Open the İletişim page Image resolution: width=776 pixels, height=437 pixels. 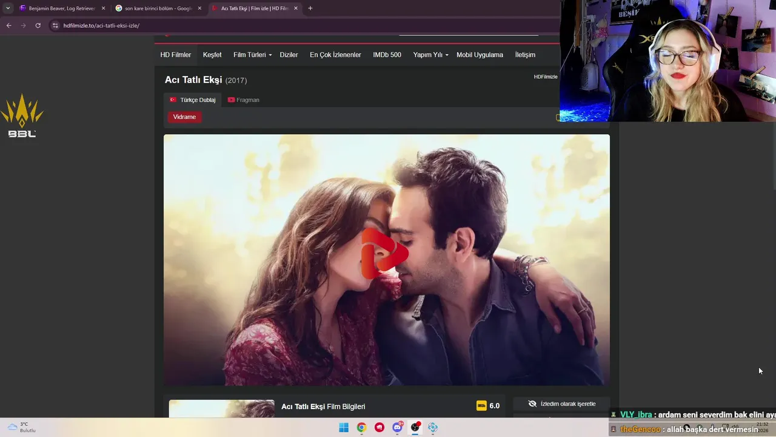(525, 55)
